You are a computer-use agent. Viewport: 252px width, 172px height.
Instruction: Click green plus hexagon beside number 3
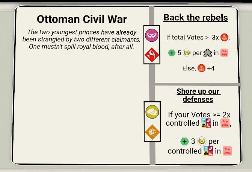coord(184,142)
